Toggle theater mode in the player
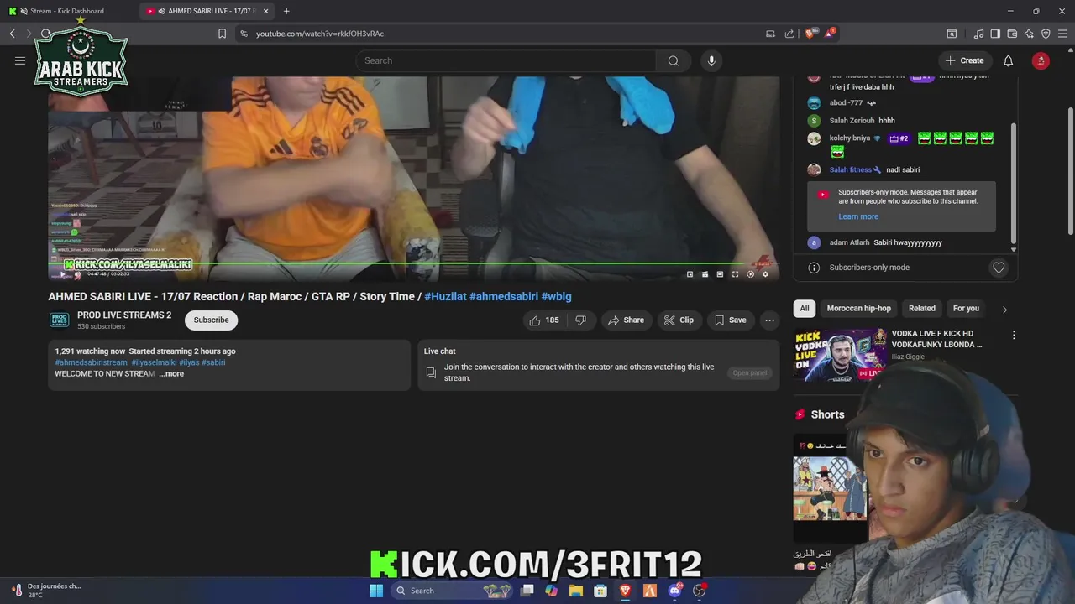Image resolution: width=1075 pixels, height=604 pixels. (x=720, y=274)
